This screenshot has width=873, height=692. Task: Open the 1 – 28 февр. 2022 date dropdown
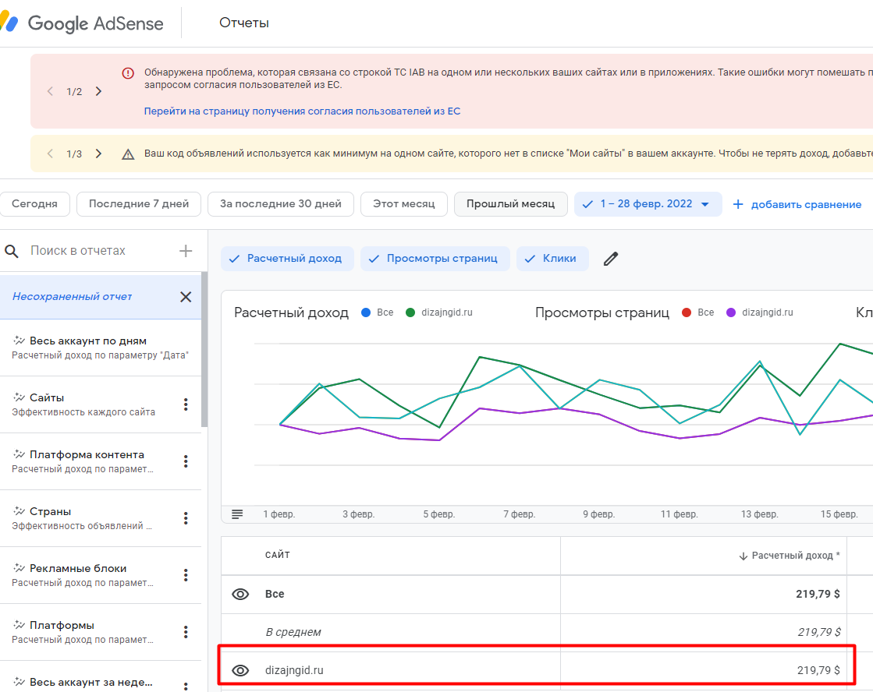648,204
